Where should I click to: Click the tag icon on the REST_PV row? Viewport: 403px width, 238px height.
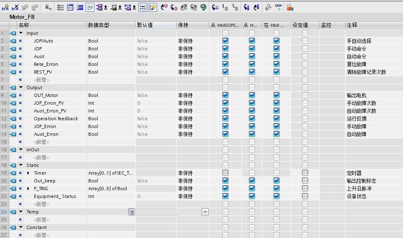[x=13, y=72]
